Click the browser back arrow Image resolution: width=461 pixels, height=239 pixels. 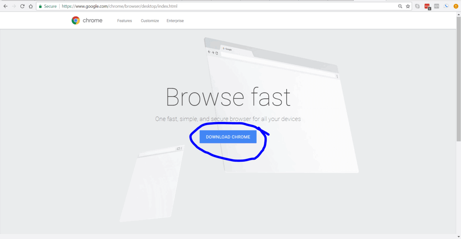tap(5, 6)
